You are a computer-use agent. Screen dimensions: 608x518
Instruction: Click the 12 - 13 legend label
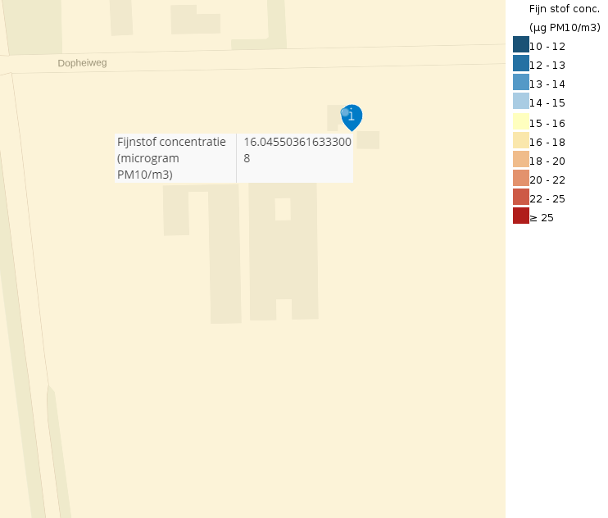point(547,66)
